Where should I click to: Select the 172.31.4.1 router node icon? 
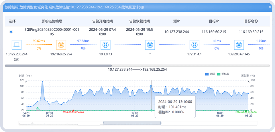195,44
